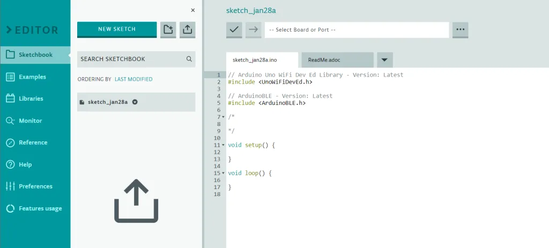Click the Upload arrow button
Image resolution: width=549 pixels, height=248 pixels.
pyautogui.click(x=253, y=30)
